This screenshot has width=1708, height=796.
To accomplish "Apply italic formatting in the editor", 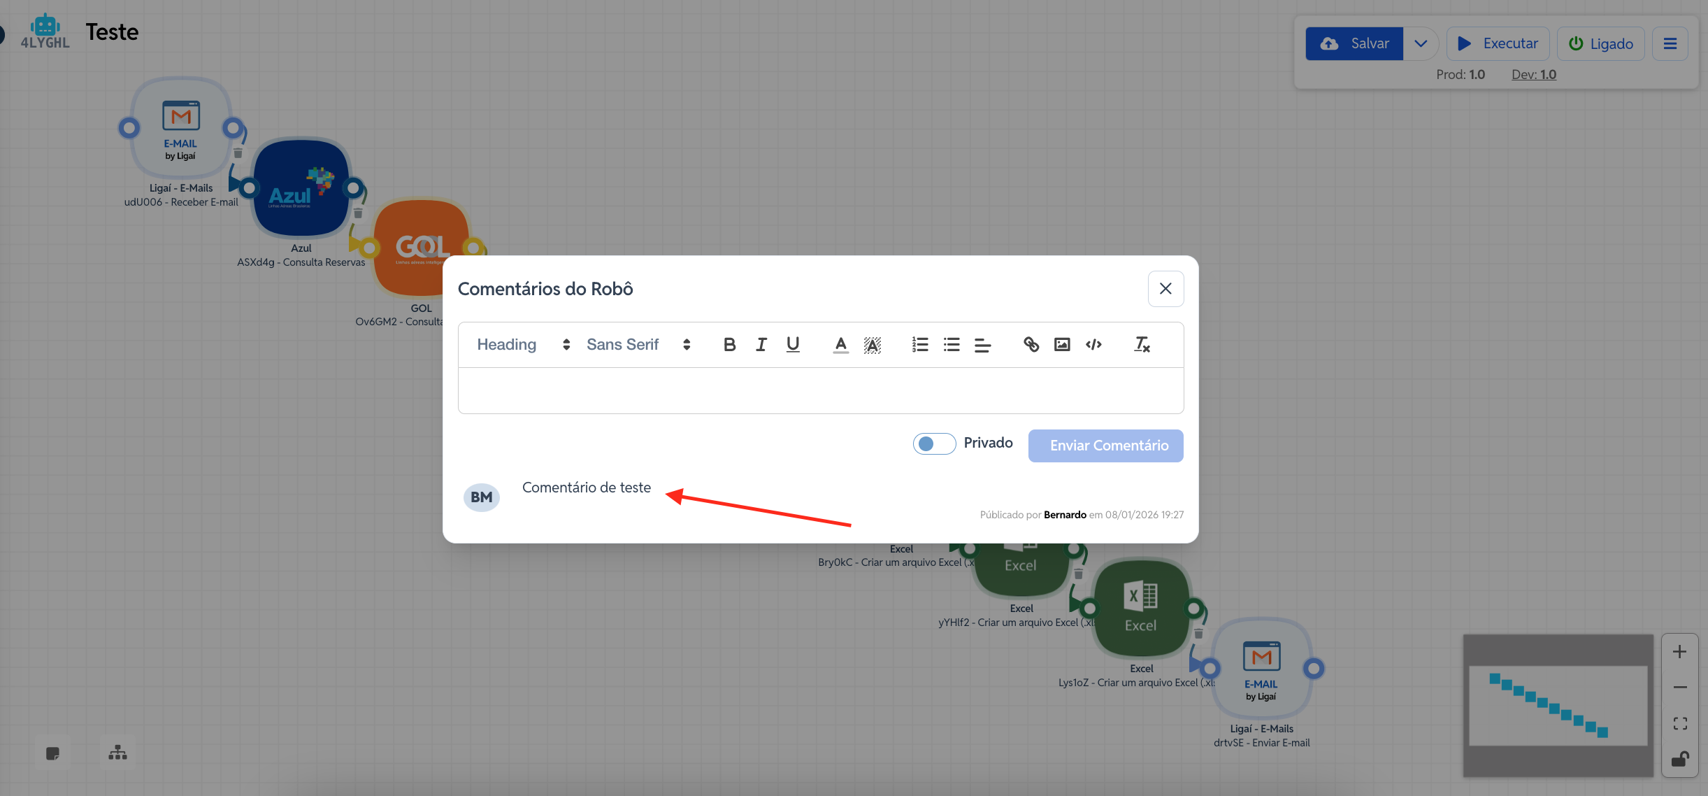I will point(761,344).
